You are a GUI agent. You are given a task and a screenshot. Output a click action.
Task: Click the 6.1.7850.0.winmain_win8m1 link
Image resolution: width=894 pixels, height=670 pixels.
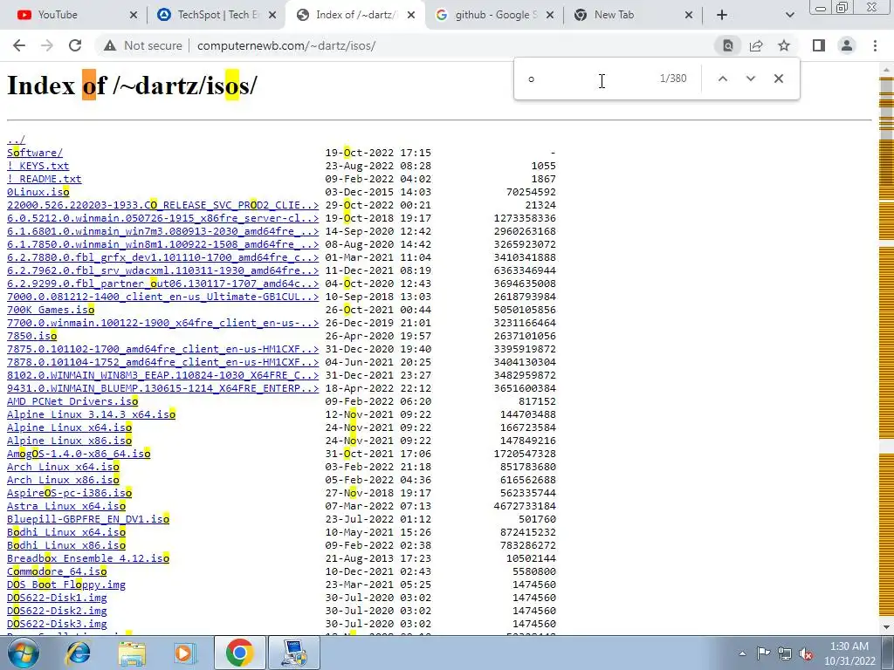[x=163, y=244]
